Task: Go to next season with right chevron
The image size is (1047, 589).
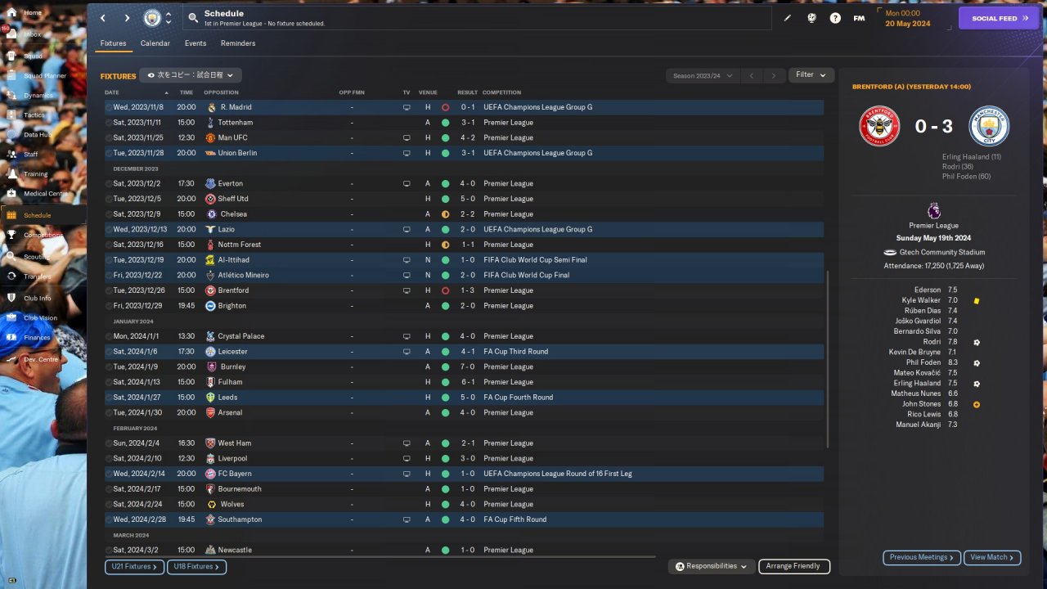Action: pyautogui.click(x=773, y=75)
